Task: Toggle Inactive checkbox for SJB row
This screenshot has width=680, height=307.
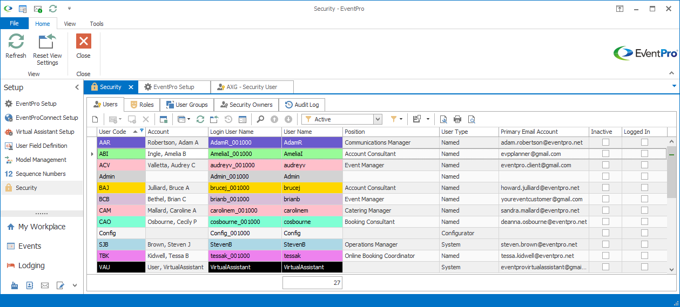Action: pyautogui.click(x=605, y=244)
